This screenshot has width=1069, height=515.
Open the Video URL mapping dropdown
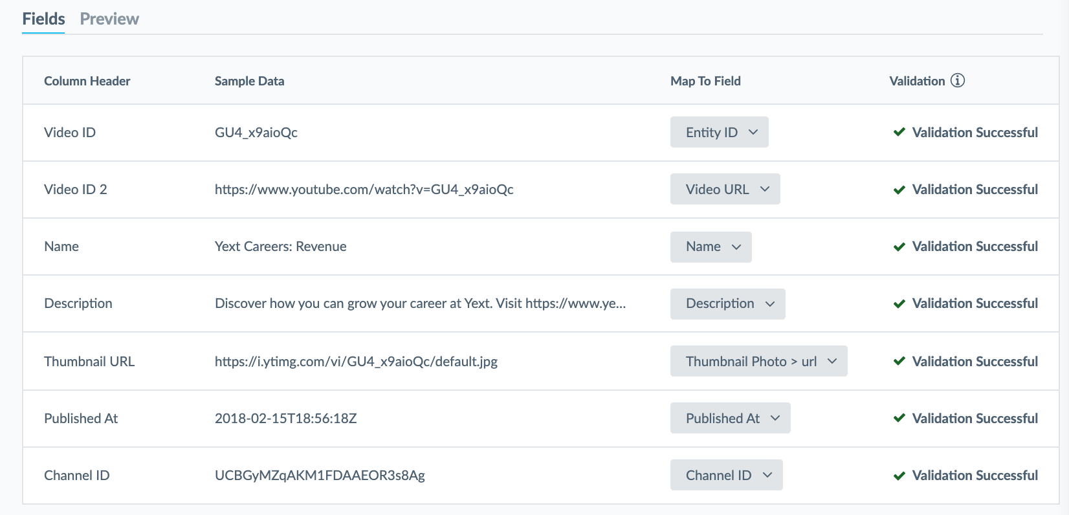tap(725, 189)
